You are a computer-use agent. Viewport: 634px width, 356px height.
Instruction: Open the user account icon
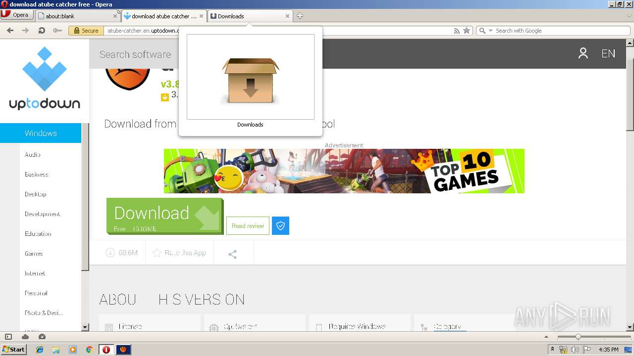click(x=583, y=53)
